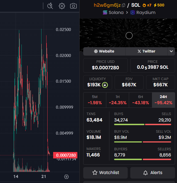Click the lightning 500 boost badge
This screenshot has height=183, width=177.
(159, 5)
